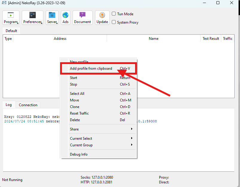The image size is (240, 187).
Task: Maximize the NekoRay window
Action: 218,3
